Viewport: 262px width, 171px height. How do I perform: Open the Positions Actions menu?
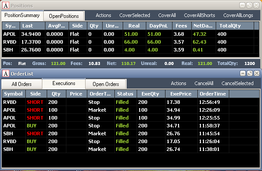pyautogui.click(x=103, y=15)
